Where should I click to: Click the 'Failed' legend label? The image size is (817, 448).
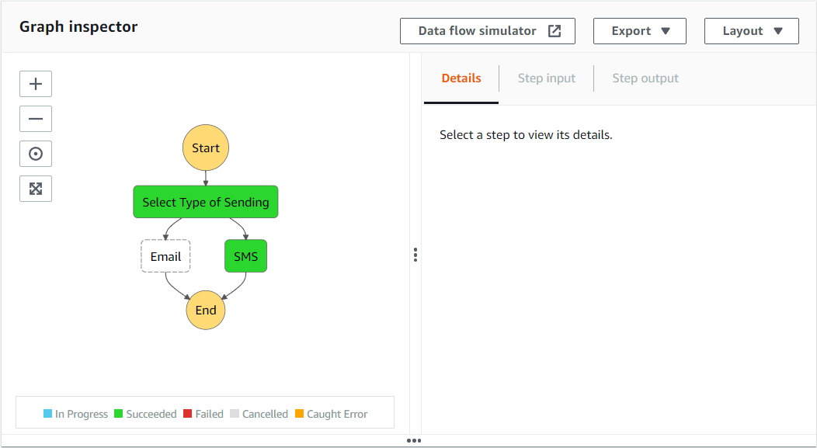(x=210, y=414)
